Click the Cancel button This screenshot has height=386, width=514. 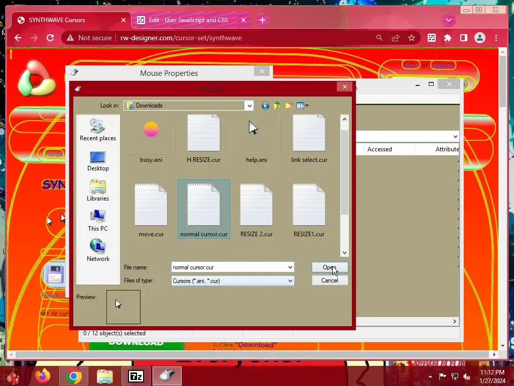click(329, 280)
